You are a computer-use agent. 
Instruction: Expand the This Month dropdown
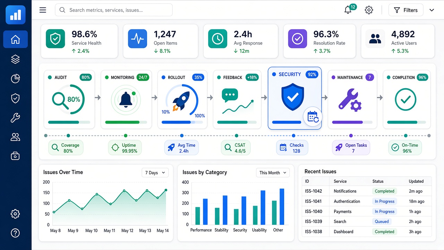(273, 173)
